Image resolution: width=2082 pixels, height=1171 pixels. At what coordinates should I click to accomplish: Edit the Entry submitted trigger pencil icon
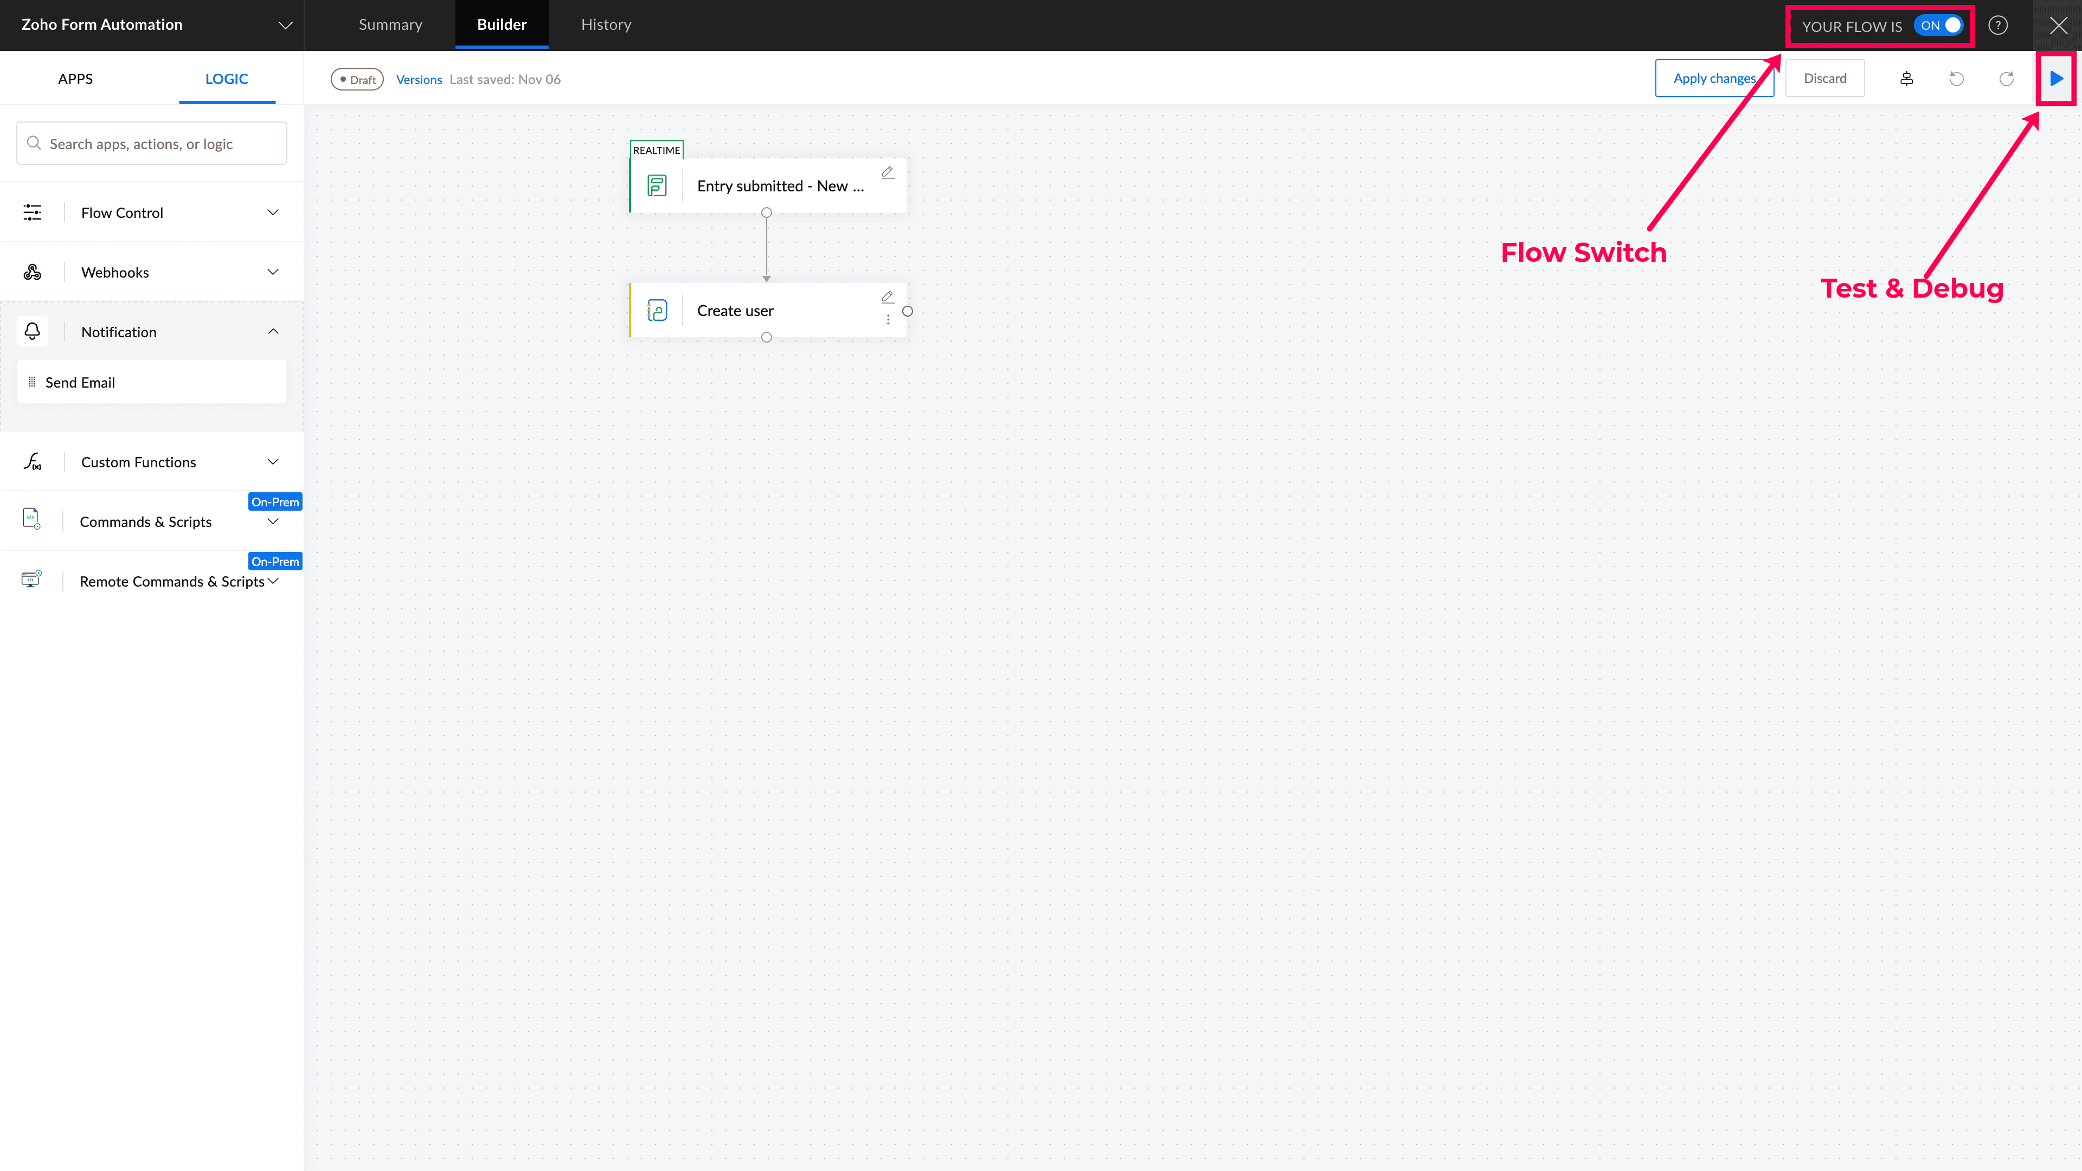point(888,172)
